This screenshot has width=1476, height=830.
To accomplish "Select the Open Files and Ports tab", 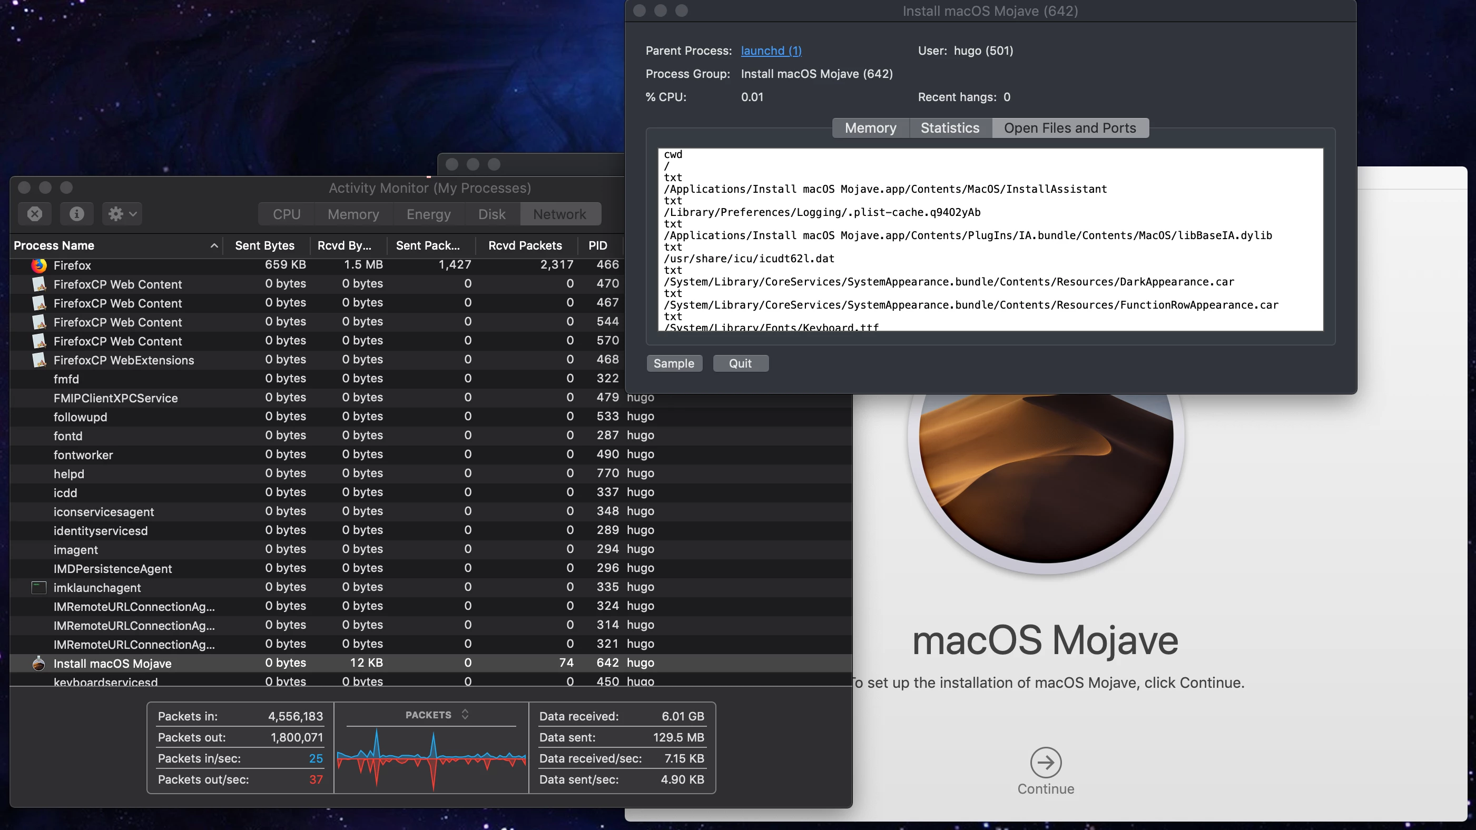I will tap(1070, 128).
